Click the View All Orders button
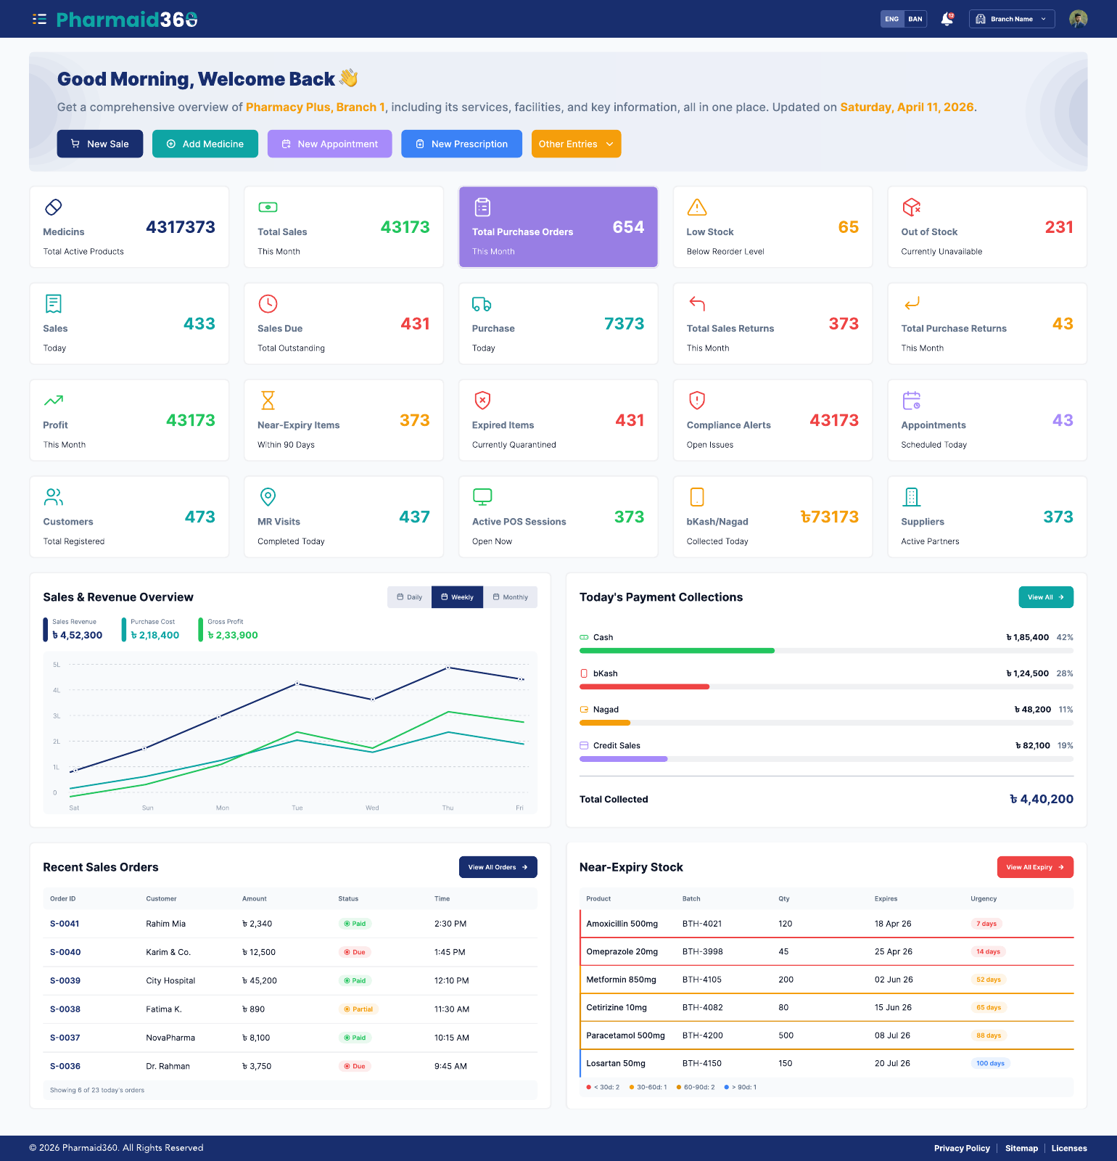The width and height of the screenshot is (1117, 1161). [x=498, y=867]
